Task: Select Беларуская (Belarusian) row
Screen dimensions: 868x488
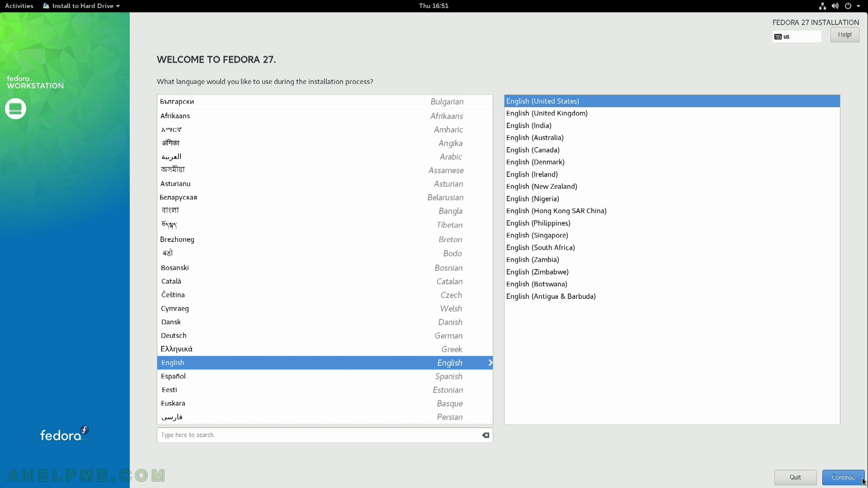Action: click(325, 197)
